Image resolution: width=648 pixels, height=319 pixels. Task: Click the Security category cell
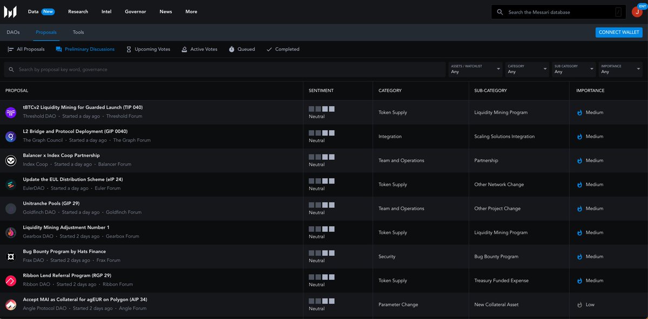[387, 256]
